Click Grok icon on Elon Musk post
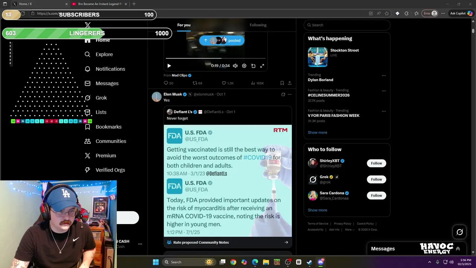 283,95
